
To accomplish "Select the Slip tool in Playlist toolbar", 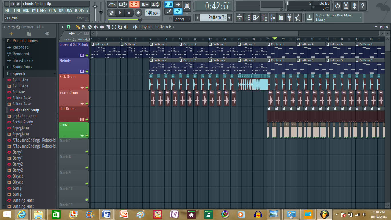I will click(102, 27).
